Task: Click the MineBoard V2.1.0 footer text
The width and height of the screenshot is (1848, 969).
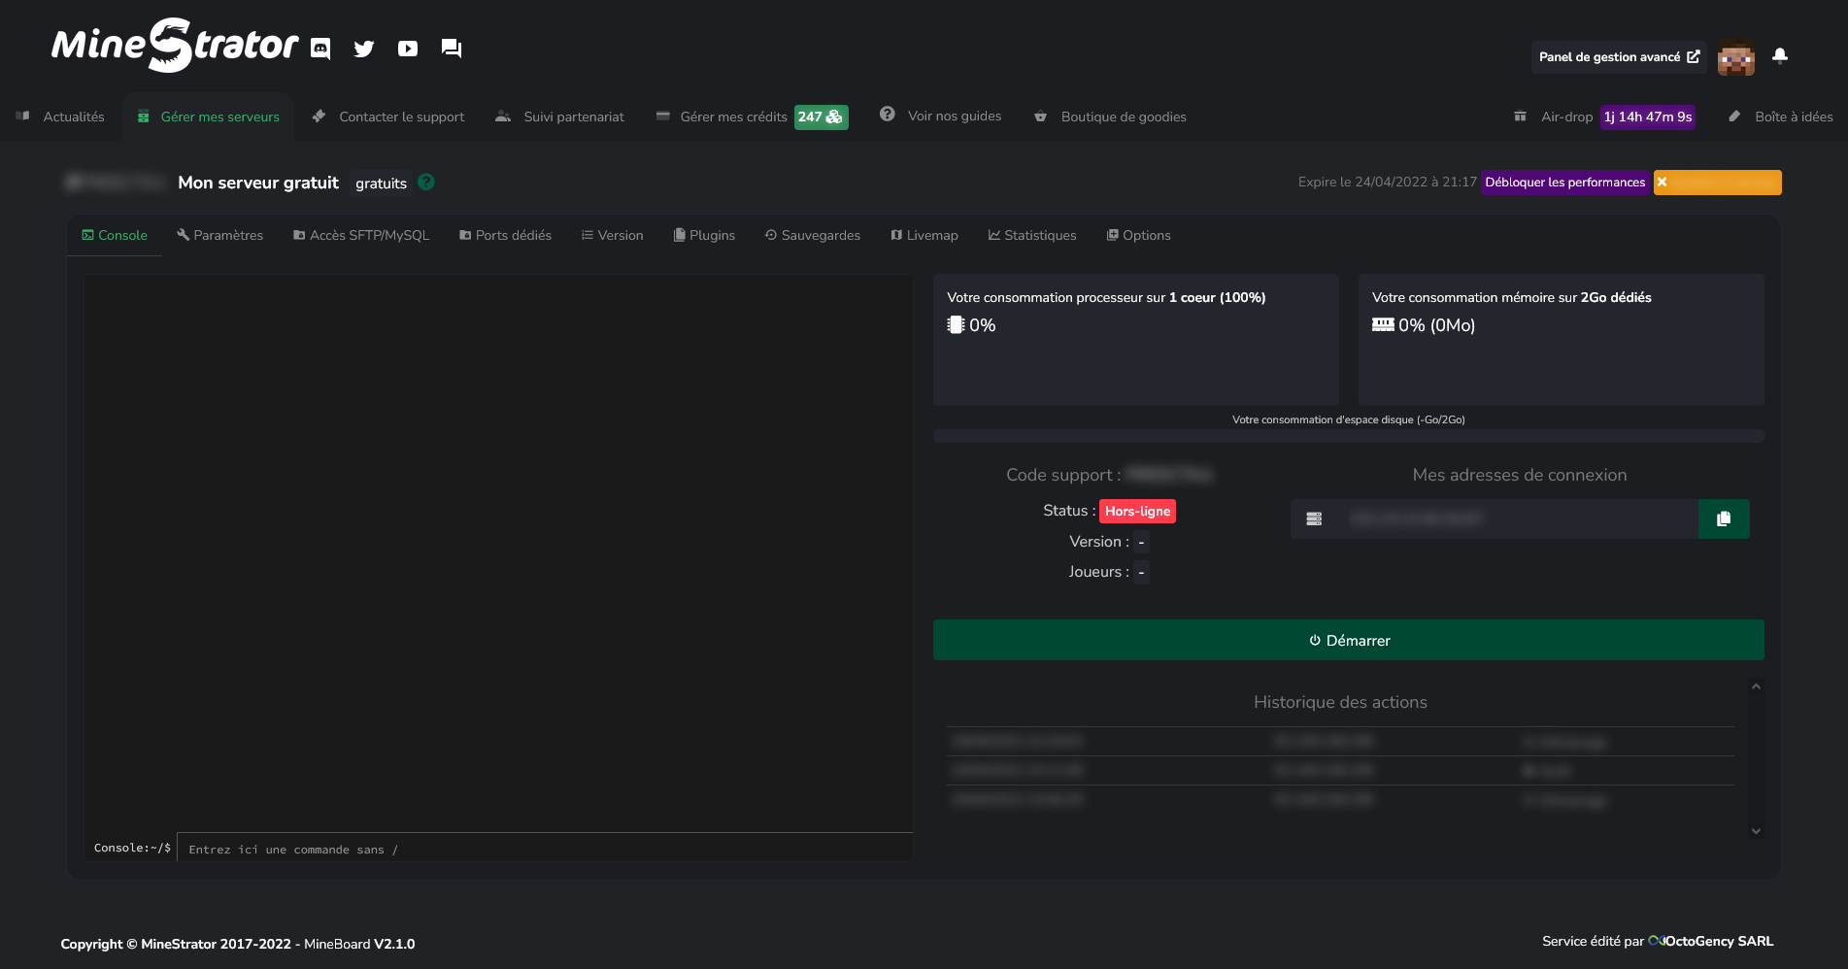Action: [x=359, y=944]
